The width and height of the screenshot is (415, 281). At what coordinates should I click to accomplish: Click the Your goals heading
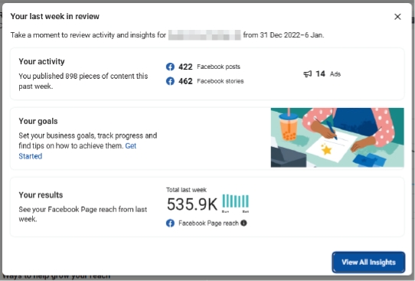38,121
